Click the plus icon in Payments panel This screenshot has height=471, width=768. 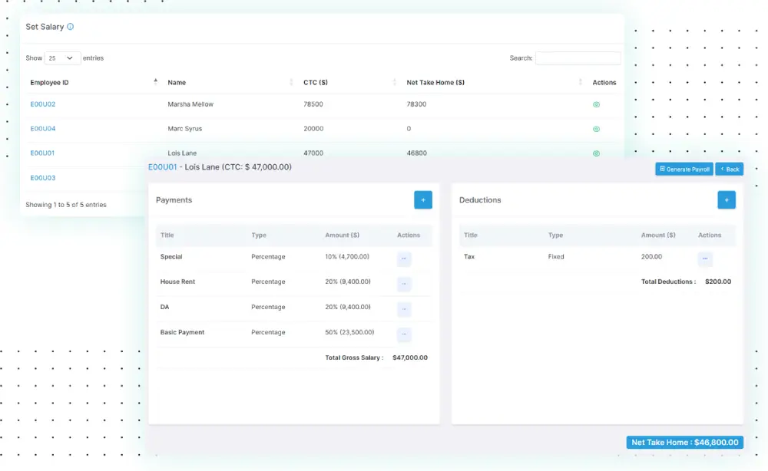tap(423, 199)
